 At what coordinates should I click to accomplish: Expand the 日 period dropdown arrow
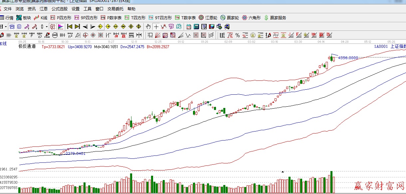point(6,27)
